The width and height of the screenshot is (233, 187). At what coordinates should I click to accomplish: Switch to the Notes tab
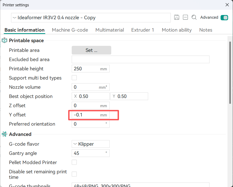pos(206,30)
